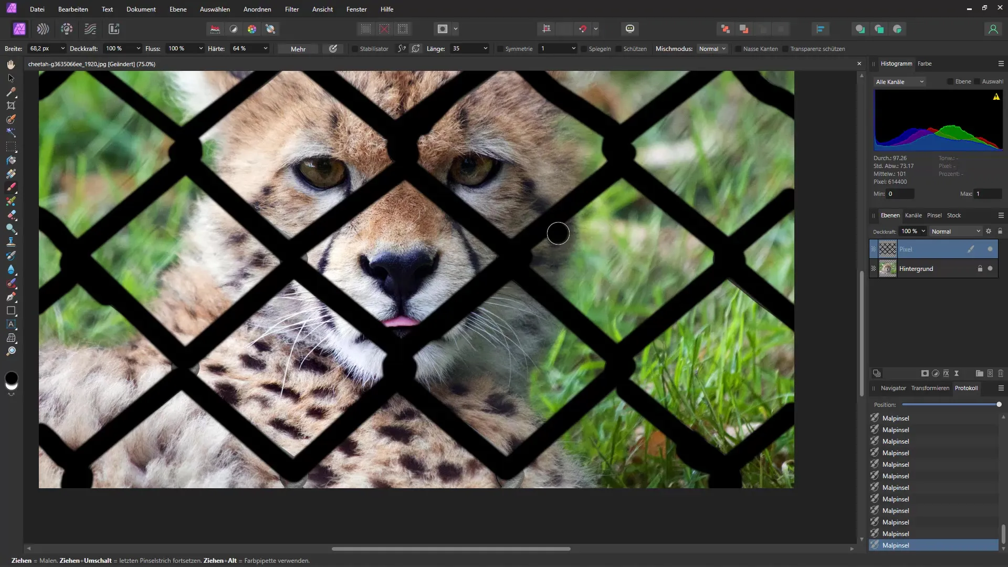1008x567 pixels.
Task: Open the Fluss flow dropdown
Action: [201, 48]
